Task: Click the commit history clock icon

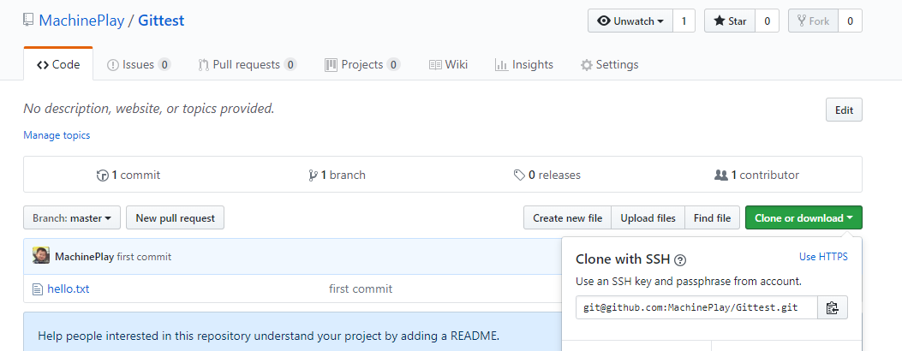Action: pos(103,175)
